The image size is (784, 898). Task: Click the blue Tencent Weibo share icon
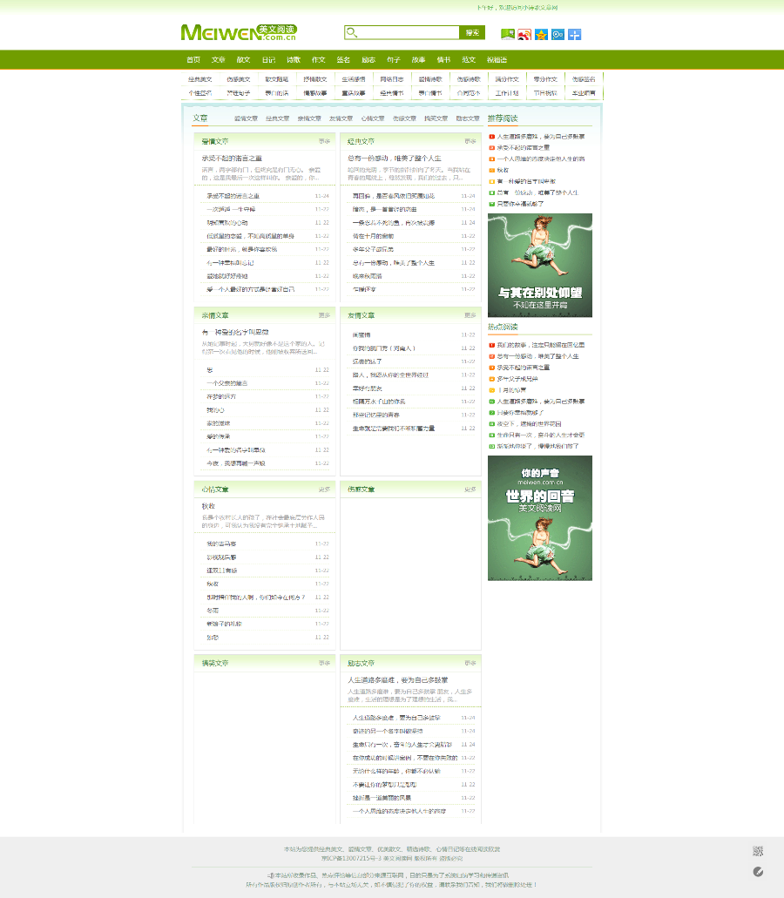pyautogui.click(x=558, y=34)
